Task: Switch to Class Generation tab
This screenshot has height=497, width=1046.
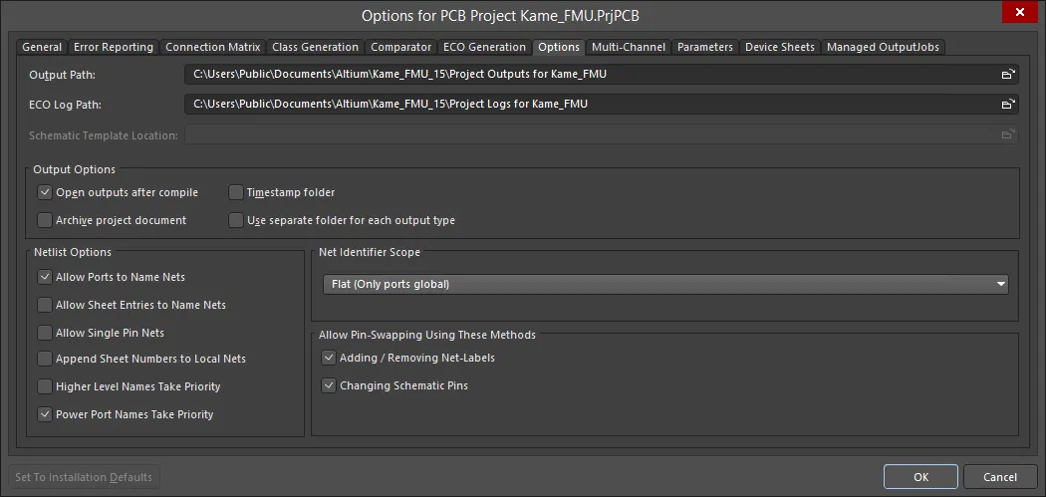Action: (x=316, y=47)
